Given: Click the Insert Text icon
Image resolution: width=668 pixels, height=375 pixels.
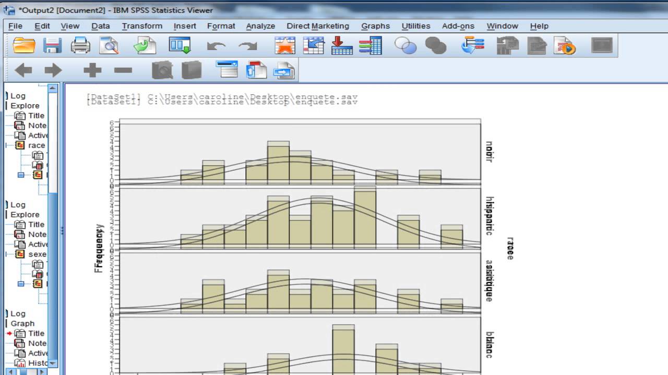Looking at the screenshot, I should [284, 70].
